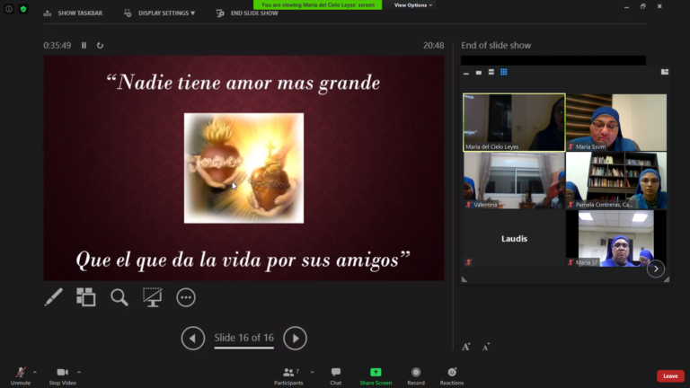Go to the previous slide
The height and width of the screenshot is (388, 690).
pyautogui.click(x=193, y=338)
